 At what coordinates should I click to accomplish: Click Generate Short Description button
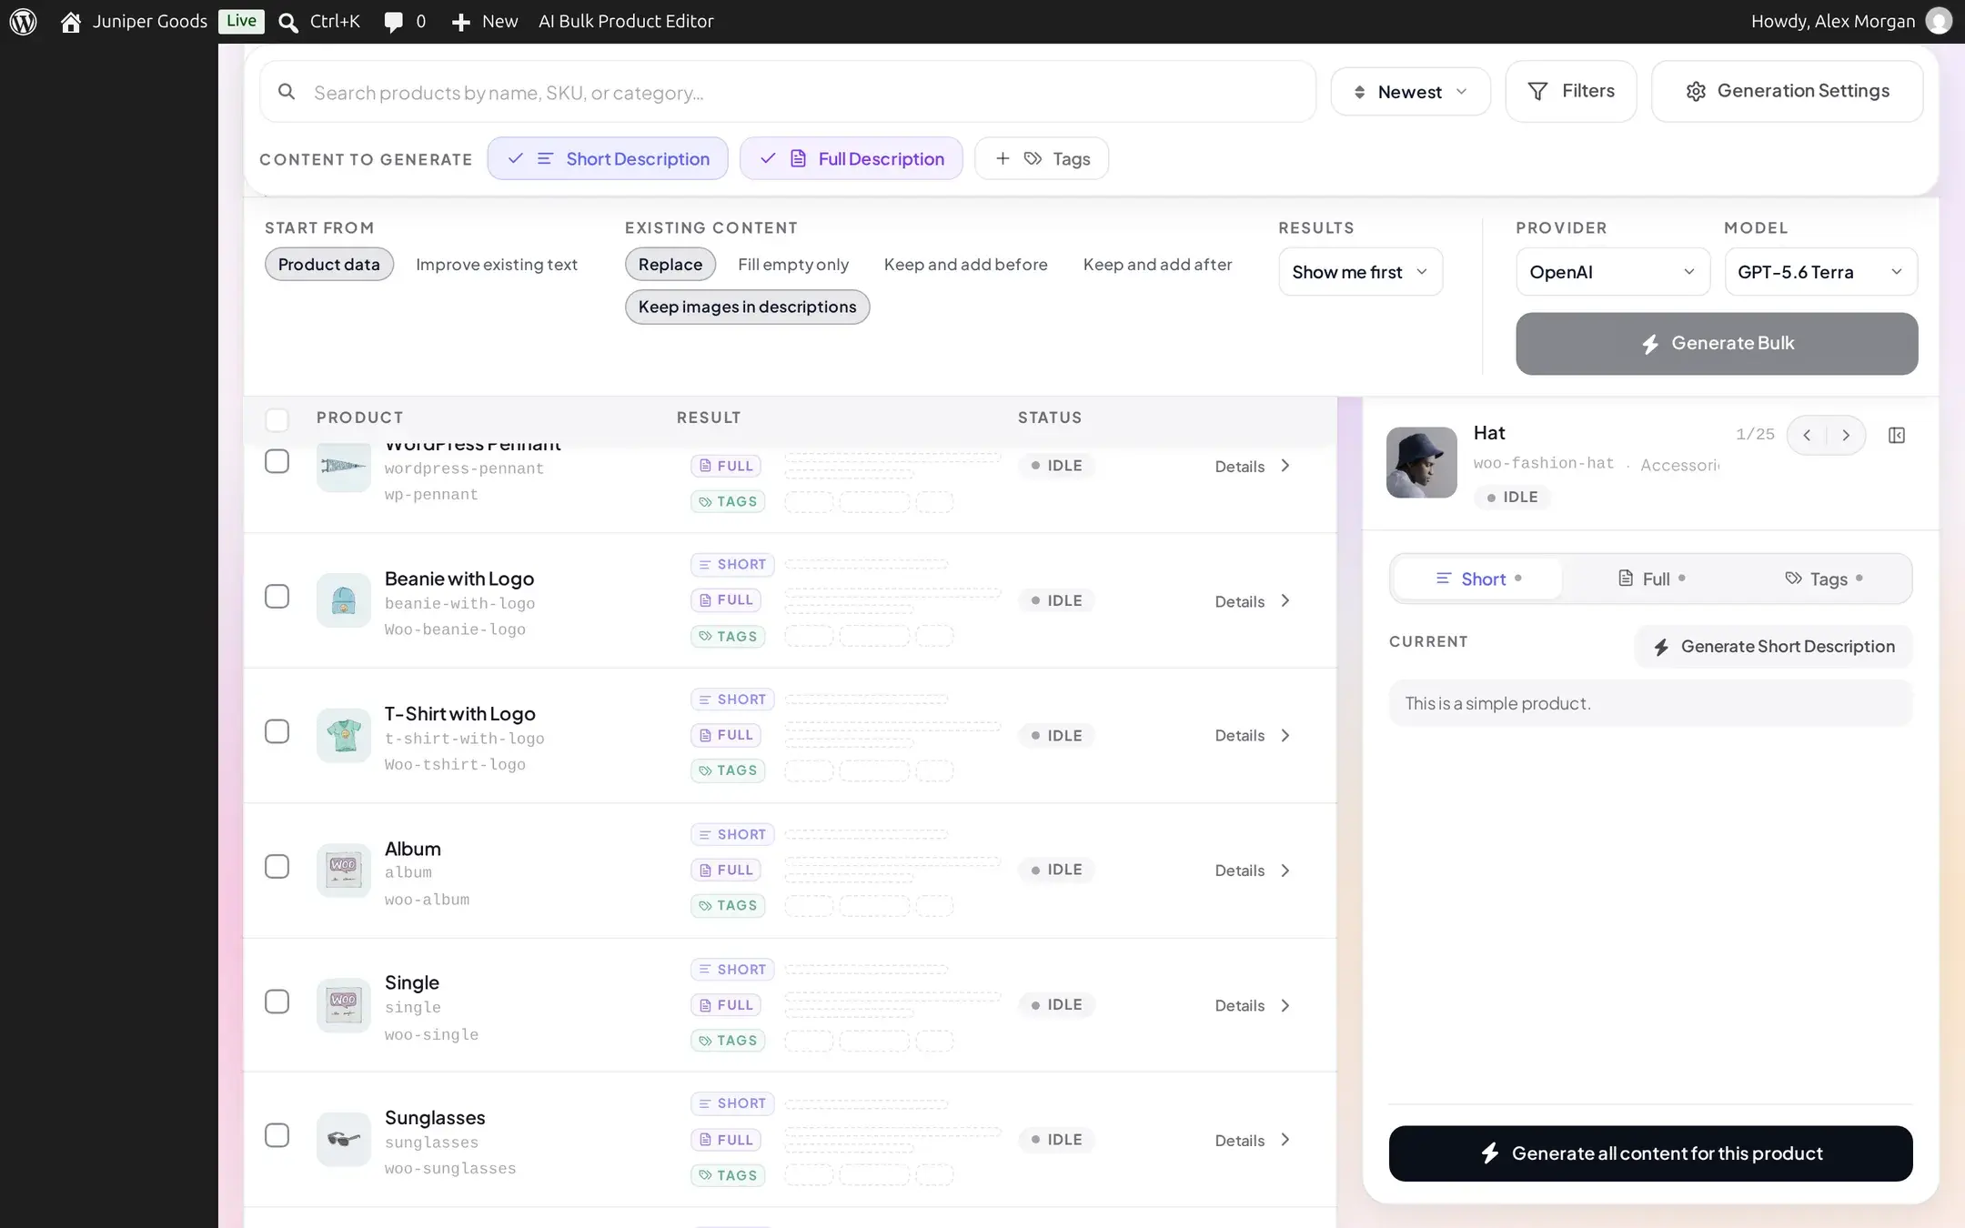pyautogui.click(x=1774, y=647)
